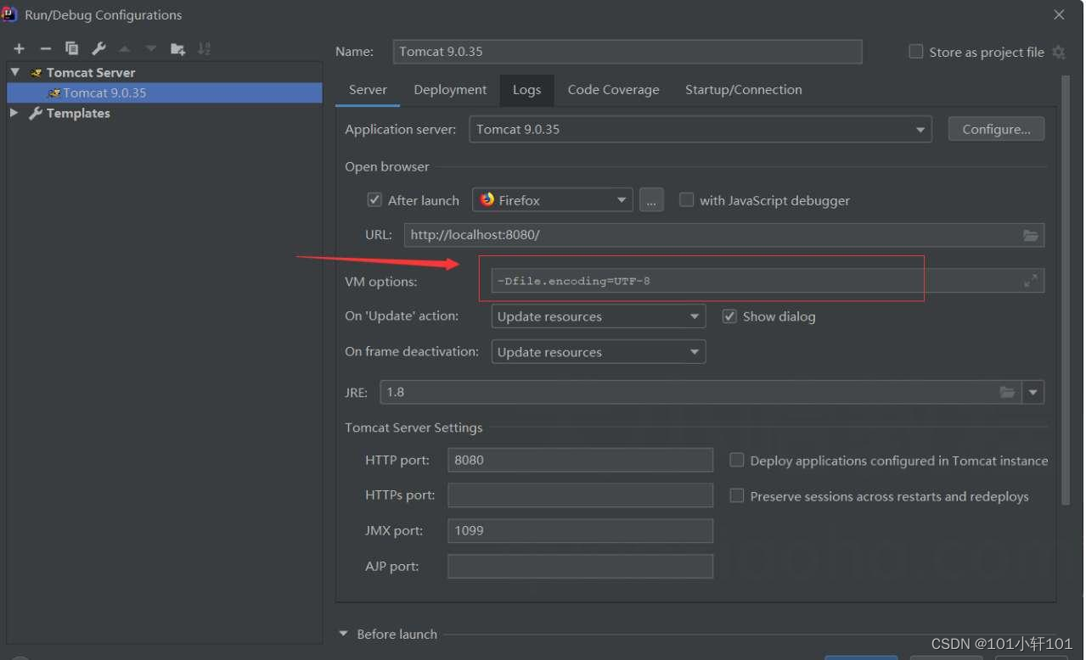1086x660 pixels.
Task: Toggle the Show dialog checkbox
Action: coord(729,316)
